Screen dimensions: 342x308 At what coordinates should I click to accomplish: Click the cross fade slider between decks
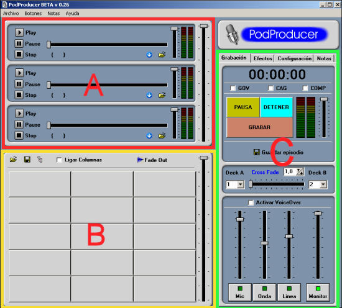click(x=277, y=184)
